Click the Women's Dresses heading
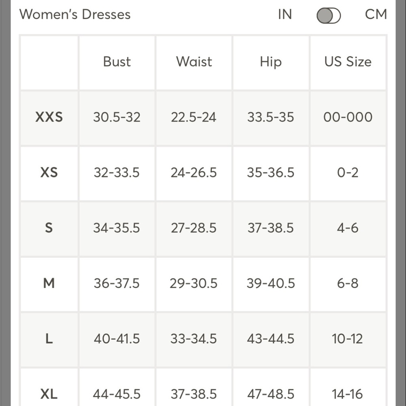The height and width of the screenshot is (406, 406). [x=75, y=14]
